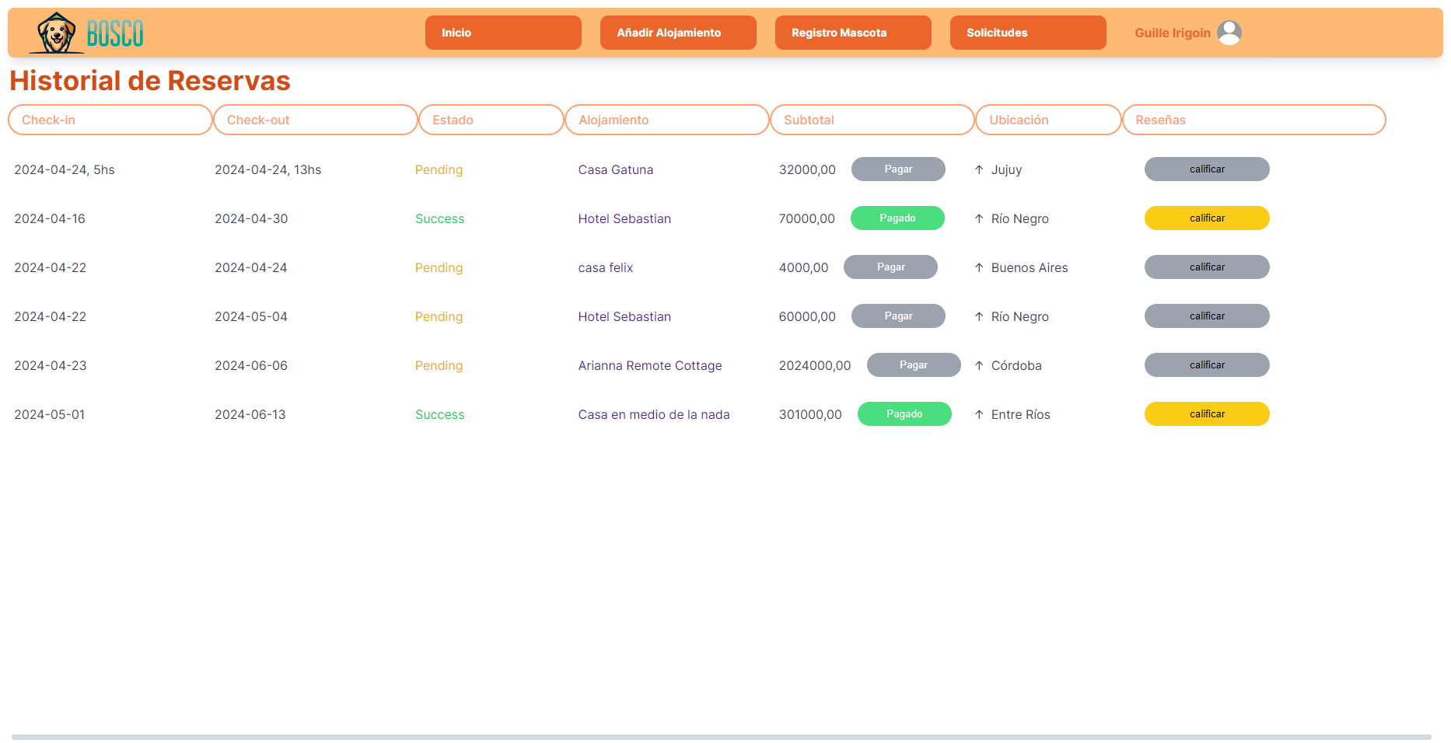Open the Añadir Alojamiento section
The height and width of the screenshot is (743, 1451).
coord(678,33)
